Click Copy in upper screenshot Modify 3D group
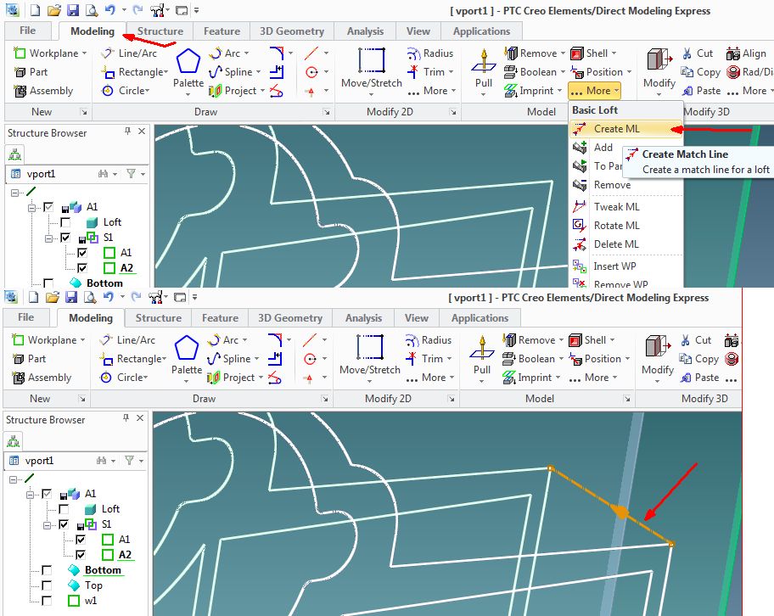This screenshot has width=774, height=616. tap(700, 72)
